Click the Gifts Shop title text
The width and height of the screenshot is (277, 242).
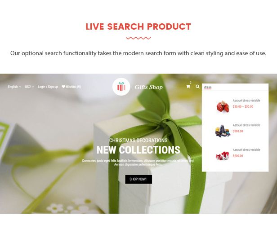pyautogui.click(x=148, y=87)
